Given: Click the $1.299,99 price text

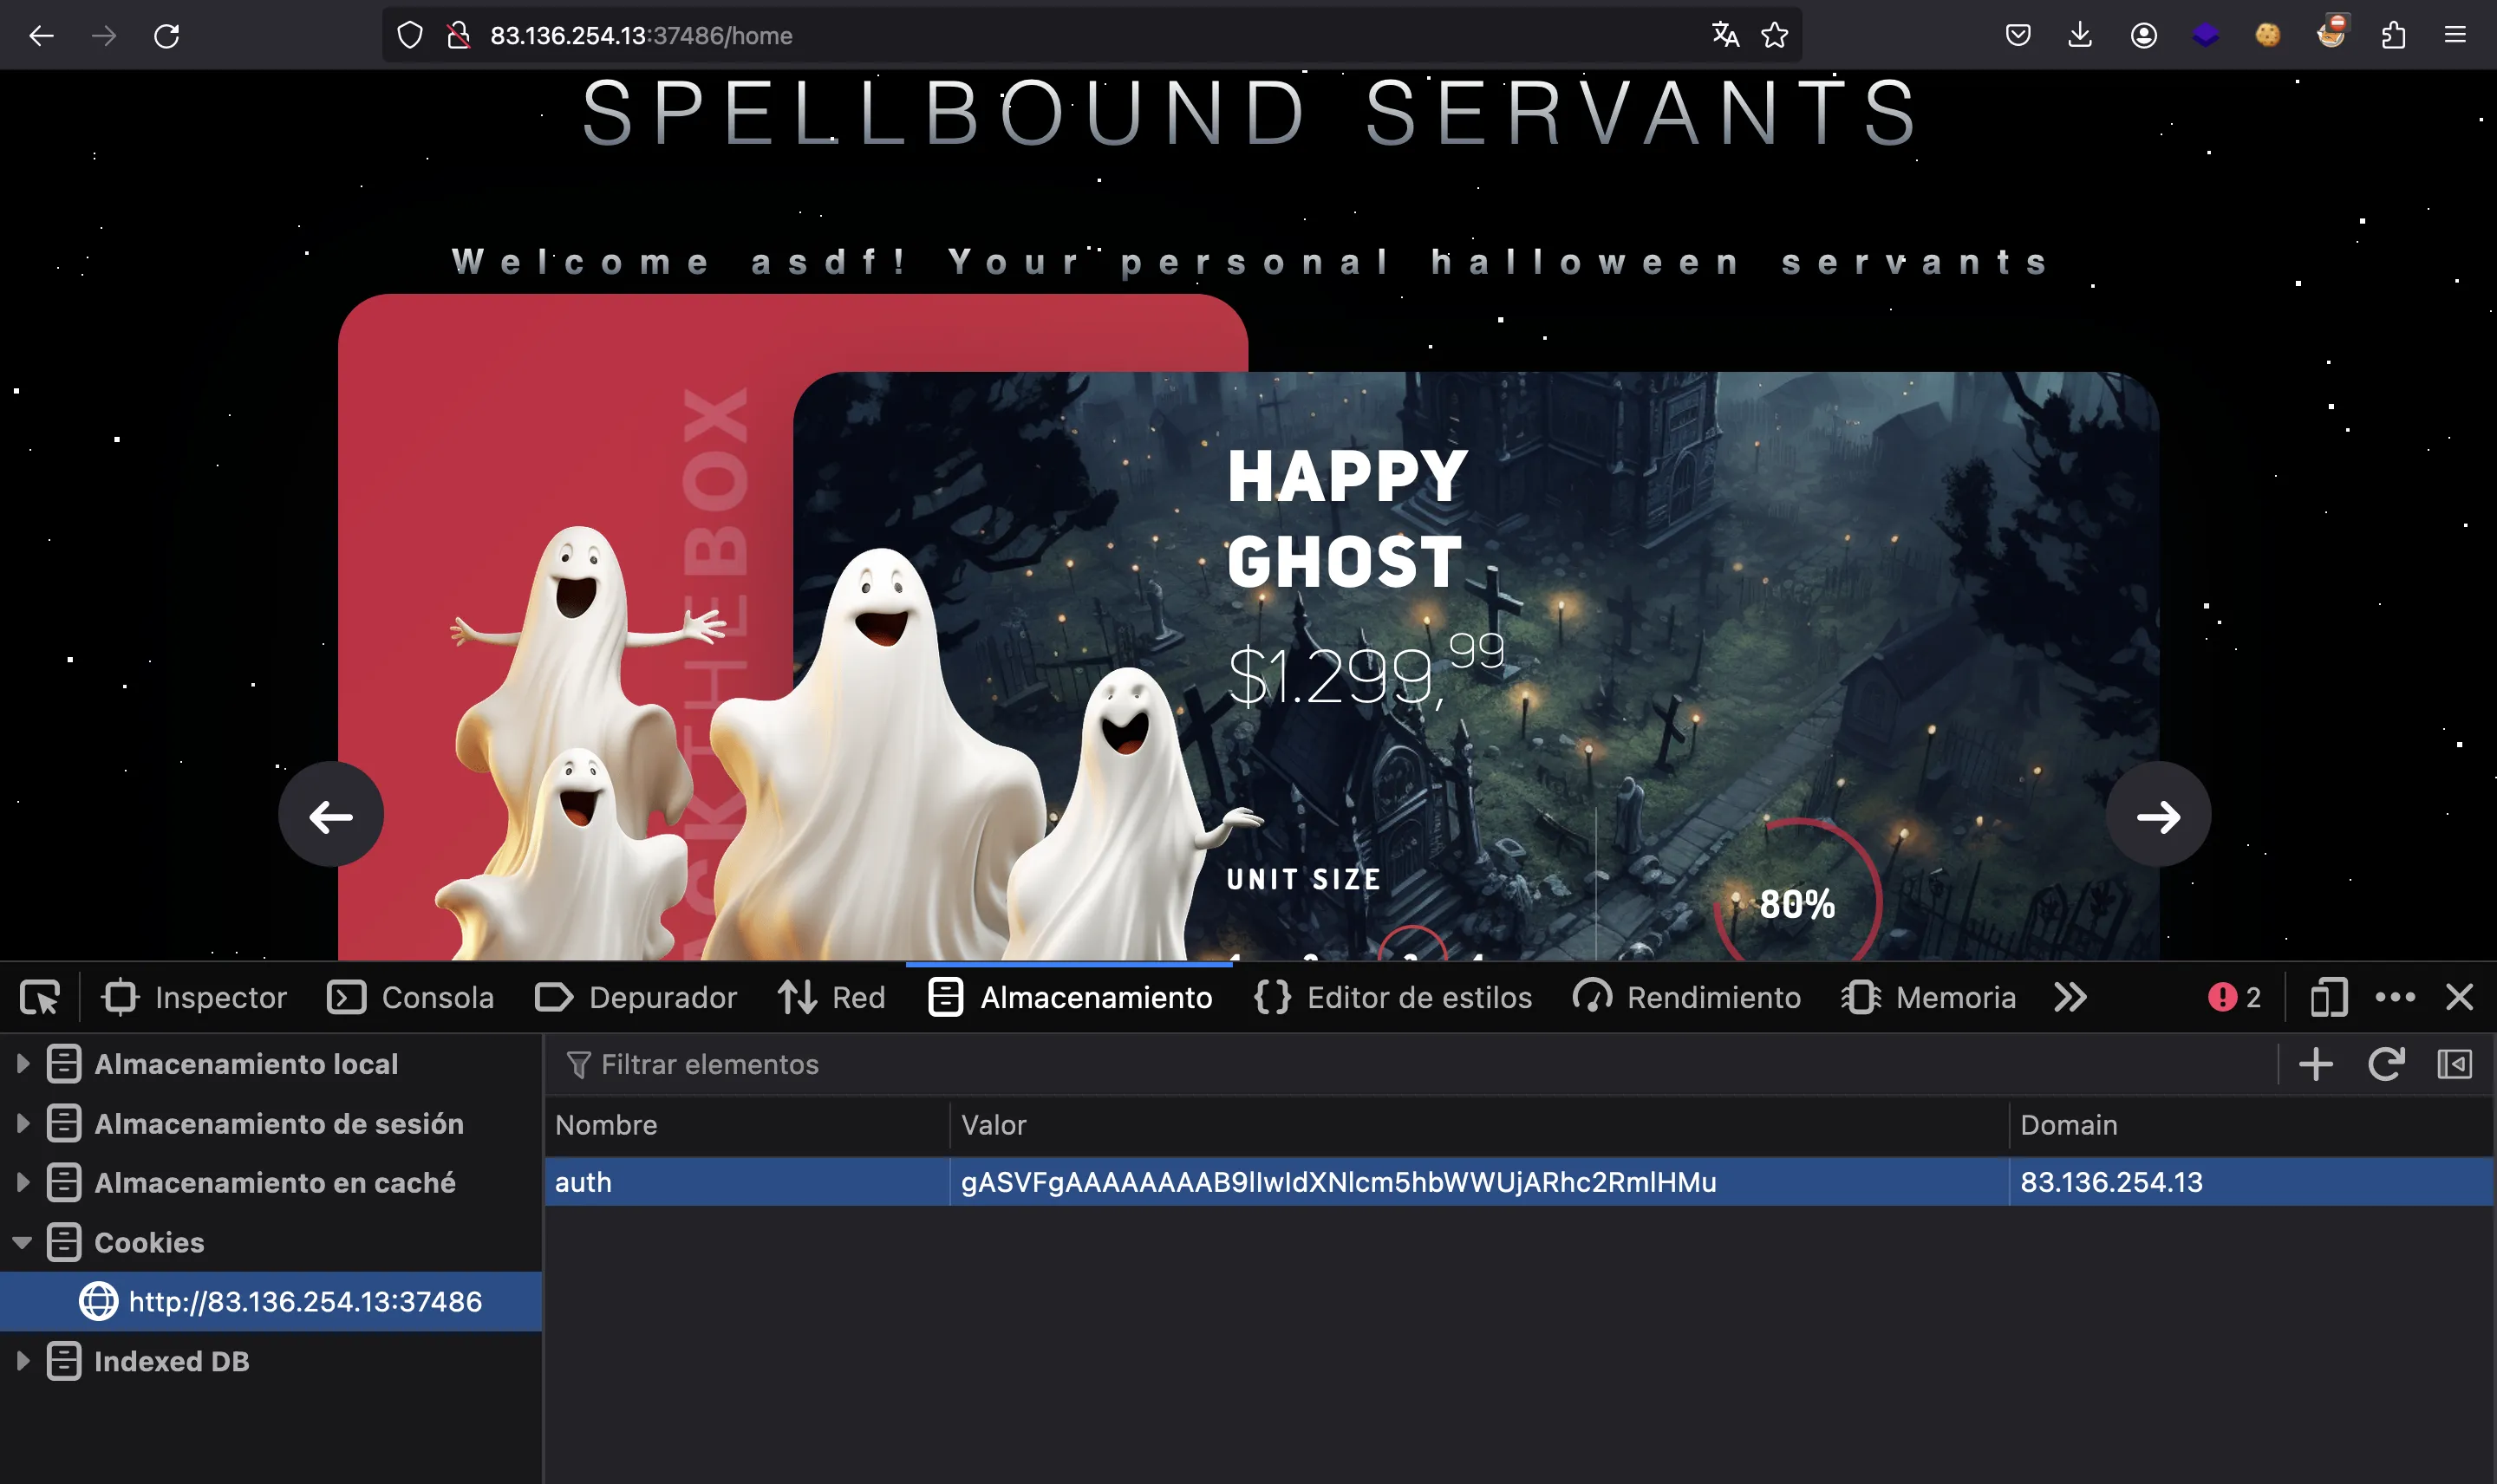Looking at the screenshot, I should click(x=1366, y=672).
